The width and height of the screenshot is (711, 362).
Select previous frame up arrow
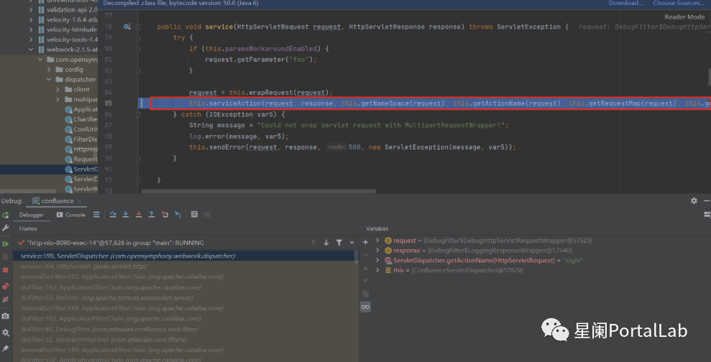point(313,243)
